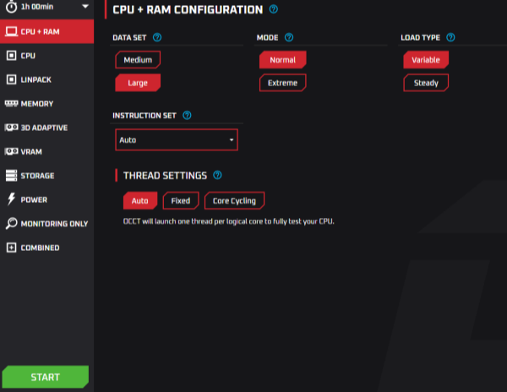The height and width of the screenshot is (392, 507).
Task: Click the Linpack icon in sidebar
Action: [x=11, y=79]
